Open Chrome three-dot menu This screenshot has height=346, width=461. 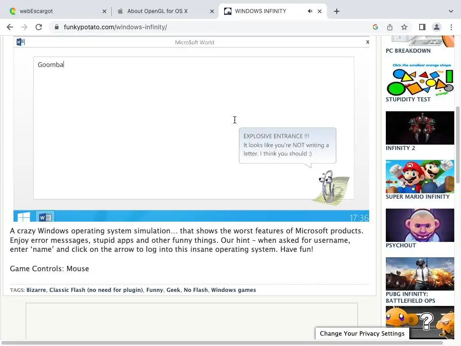point(451,27)
